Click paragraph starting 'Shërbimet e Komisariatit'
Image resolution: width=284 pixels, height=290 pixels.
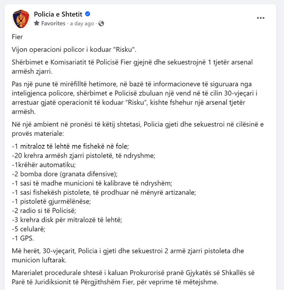132,67
